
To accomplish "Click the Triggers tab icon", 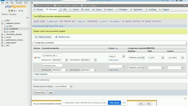I will coord(160,9).
